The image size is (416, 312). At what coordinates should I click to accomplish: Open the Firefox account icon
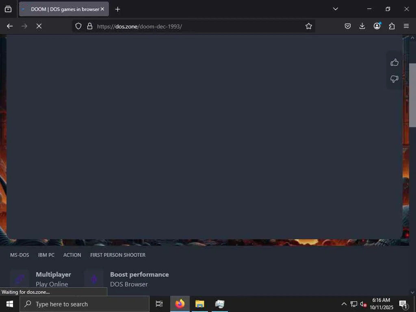point(377,26)
